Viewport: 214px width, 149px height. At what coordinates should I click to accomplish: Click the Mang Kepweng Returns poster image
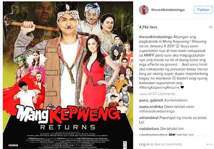tap(68, 75)
